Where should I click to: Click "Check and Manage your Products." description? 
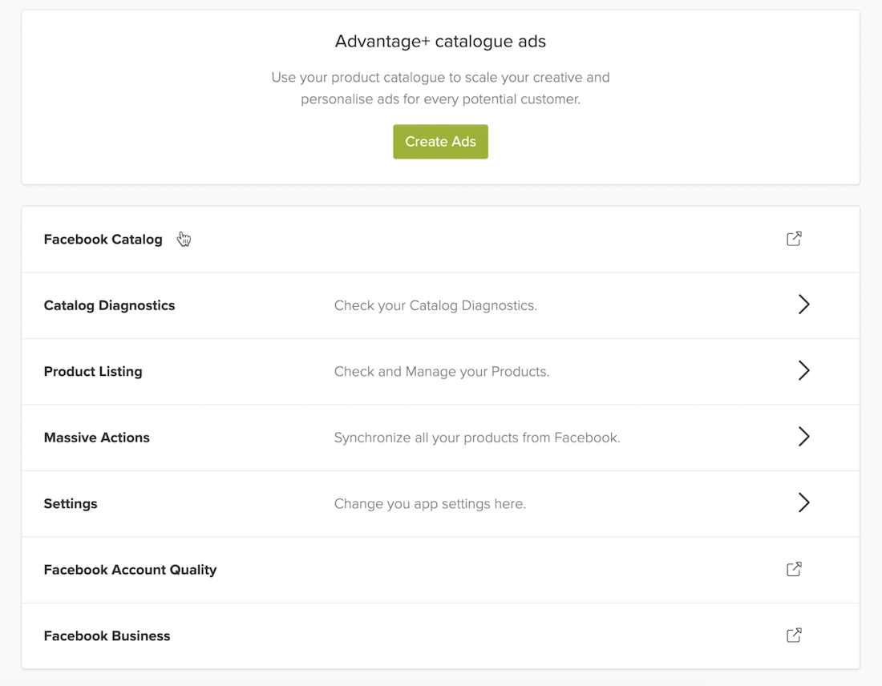[441, 372]
